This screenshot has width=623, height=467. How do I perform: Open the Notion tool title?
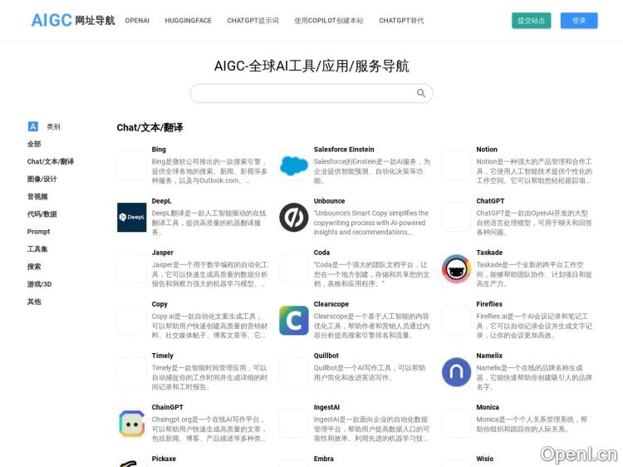[487, 150]
